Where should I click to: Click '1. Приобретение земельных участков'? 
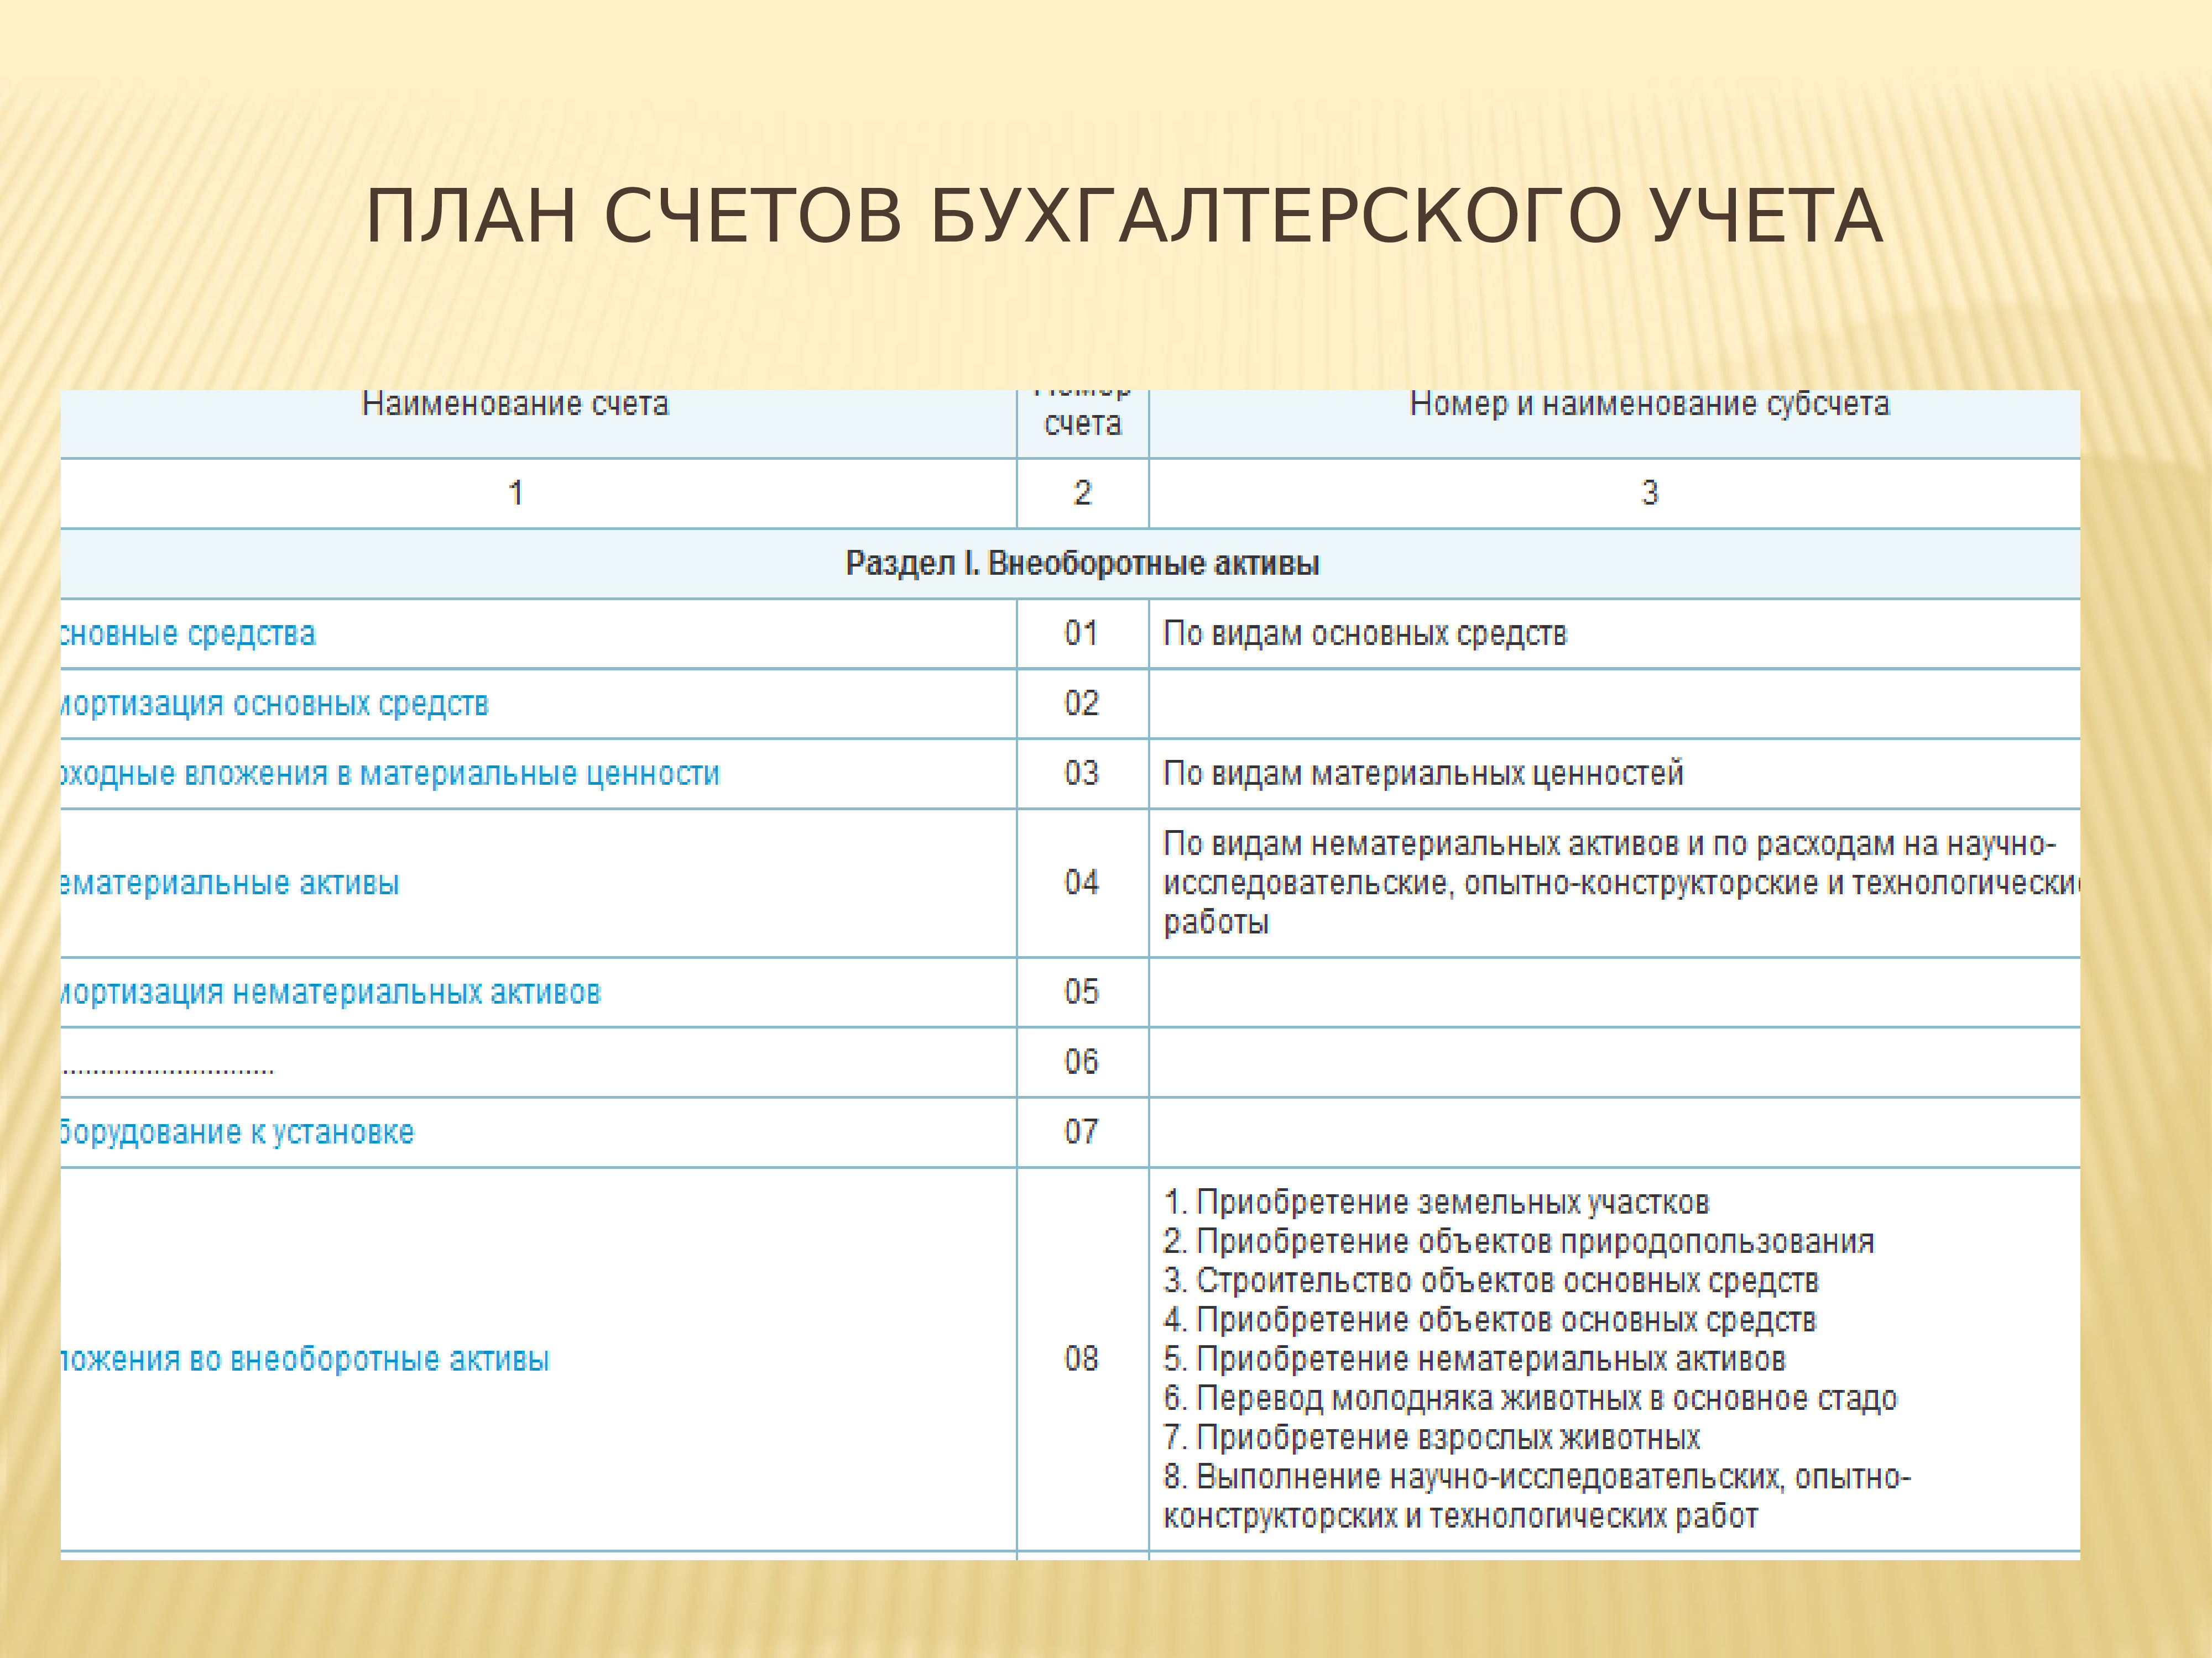pos(1436,1201)
